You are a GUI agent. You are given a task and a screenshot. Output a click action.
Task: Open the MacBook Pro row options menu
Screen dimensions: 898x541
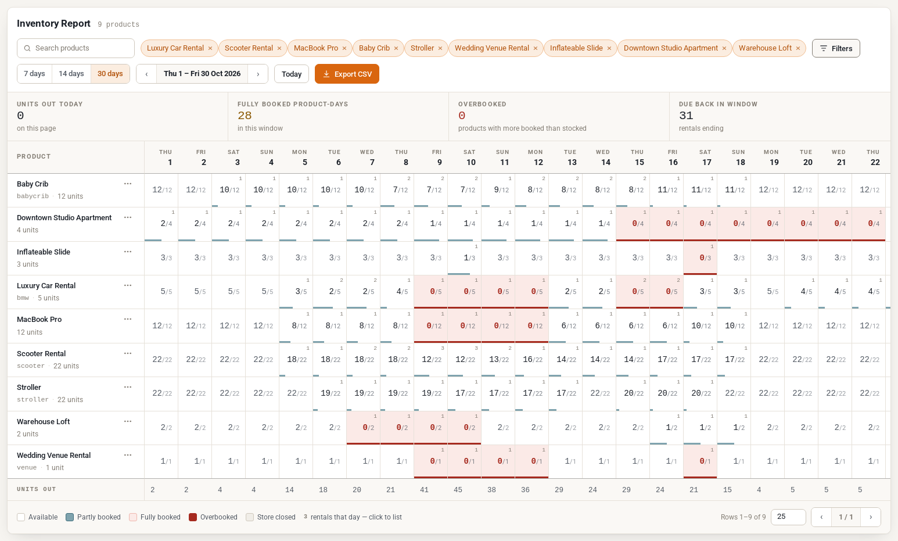tap(128, 319)
